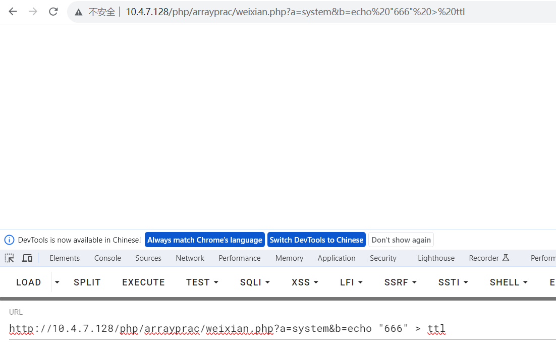The width and height of the screenshot is (556, 350).
Task: Click the SPLIT button
Action: [87, 282]
